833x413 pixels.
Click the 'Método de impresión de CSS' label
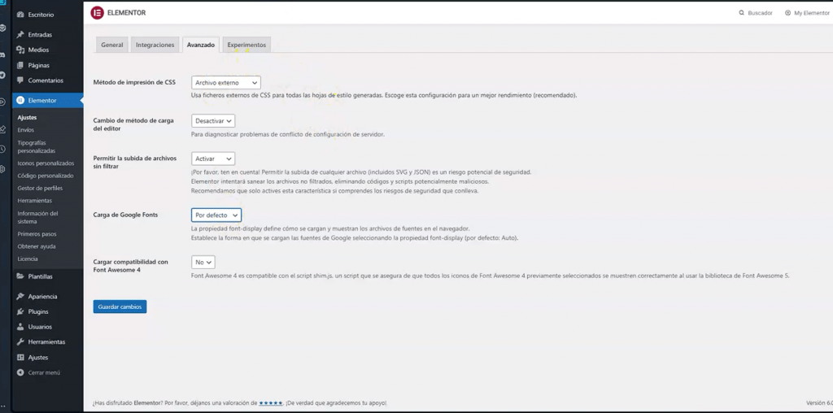click(x=134, y=82)
